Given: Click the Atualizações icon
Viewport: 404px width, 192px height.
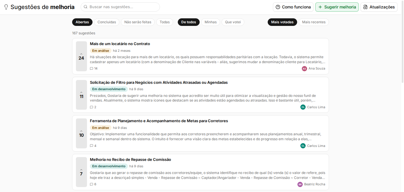Looking at the screenshot, I should click(x=365, y=7).
